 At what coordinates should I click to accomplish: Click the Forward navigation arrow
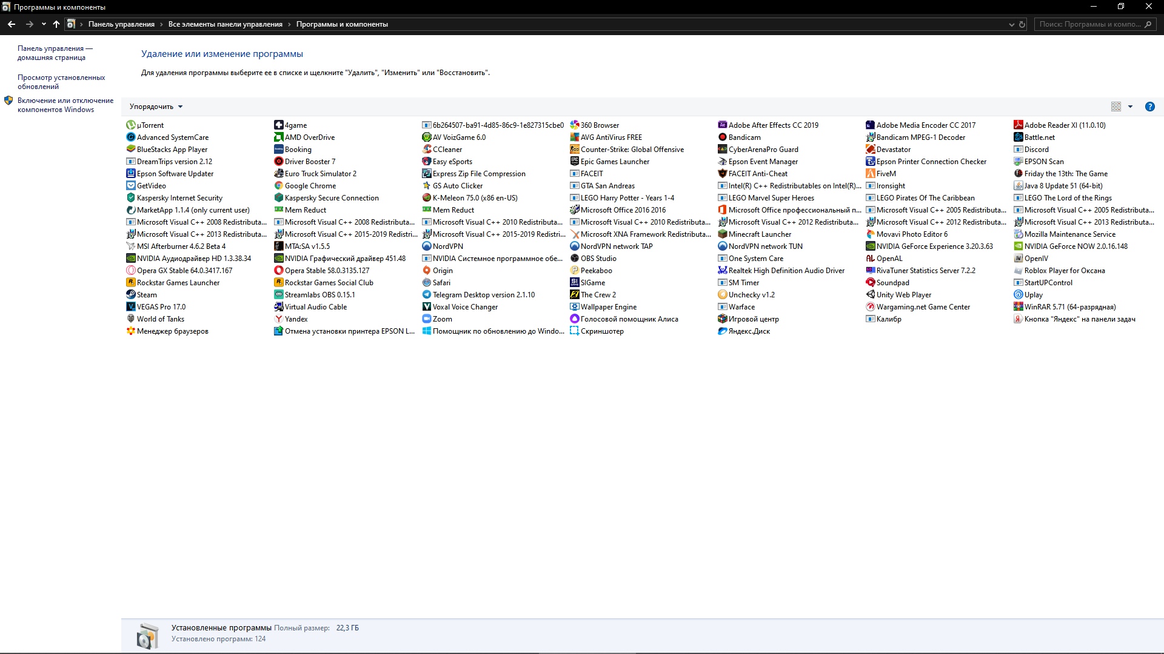(29, 24)
